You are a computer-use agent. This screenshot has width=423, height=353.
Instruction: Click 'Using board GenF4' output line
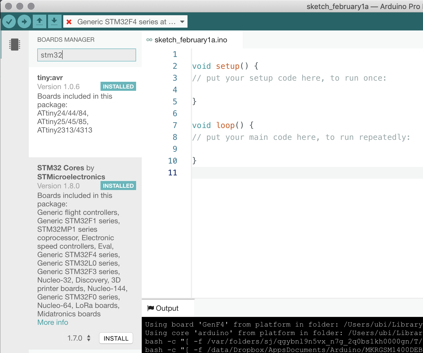(284, 325)
